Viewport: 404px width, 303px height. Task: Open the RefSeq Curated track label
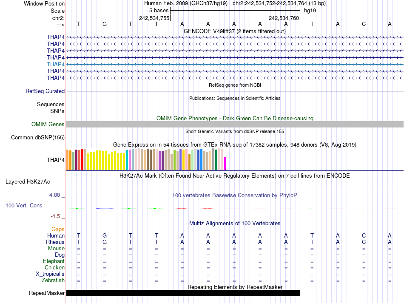tap(45, 91)
